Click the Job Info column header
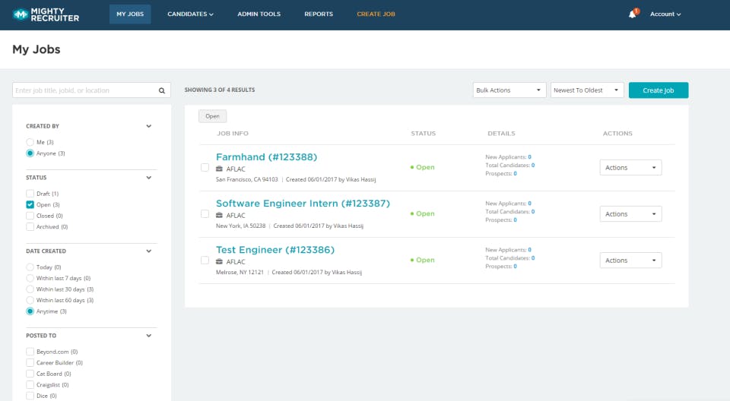730x401 pixels. (233, 134)
